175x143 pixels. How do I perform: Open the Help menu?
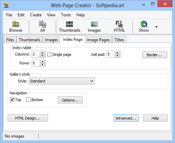[x=80, y=15]
